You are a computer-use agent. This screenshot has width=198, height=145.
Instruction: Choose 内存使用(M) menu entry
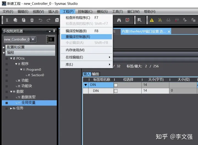pos(87,50)
